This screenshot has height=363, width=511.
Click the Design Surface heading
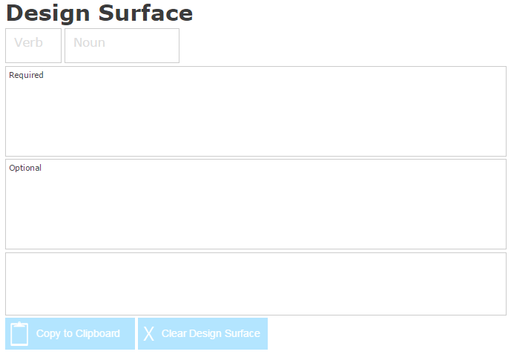[x=99, y=13]
